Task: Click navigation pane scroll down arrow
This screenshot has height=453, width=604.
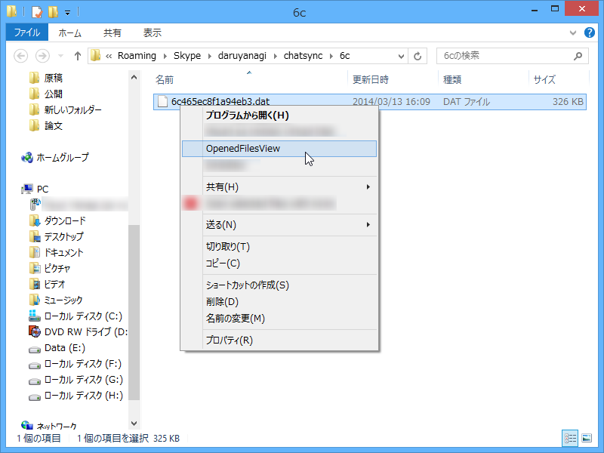Action: tap(134, 424)
